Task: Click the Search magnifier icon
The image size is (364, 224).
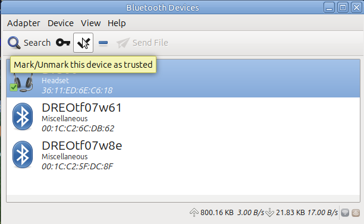Action: pos(14,43)
